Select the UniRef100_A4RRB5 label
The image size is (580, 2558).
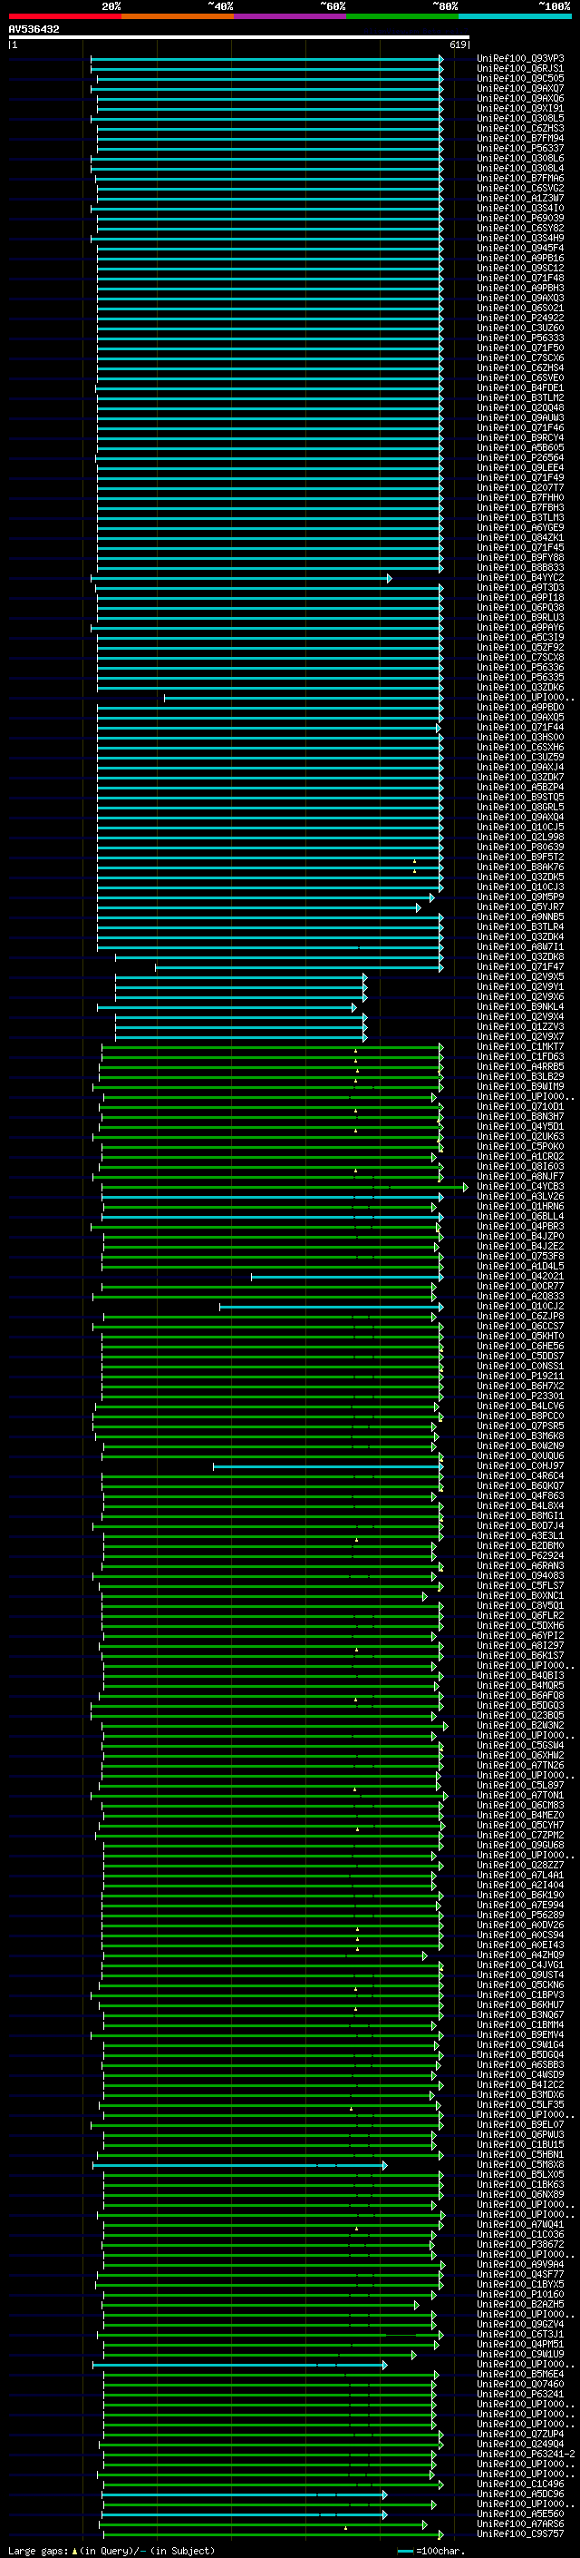point(520,1066)
